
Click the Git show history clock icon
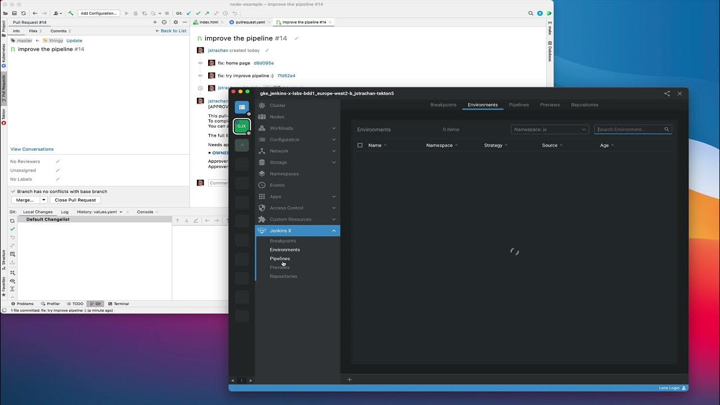point(226,13)
